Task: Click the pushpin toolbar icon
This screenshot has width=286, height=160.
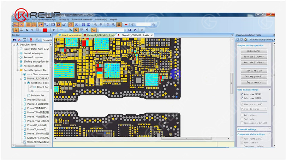Action: coord(87,30)
